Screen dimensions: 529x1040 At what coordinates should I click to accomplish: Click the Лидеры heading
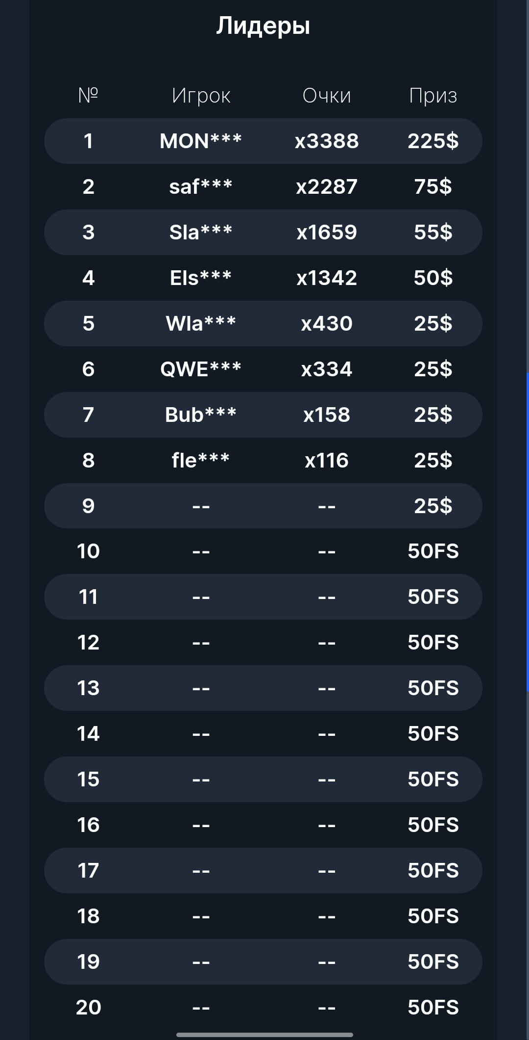264,26
